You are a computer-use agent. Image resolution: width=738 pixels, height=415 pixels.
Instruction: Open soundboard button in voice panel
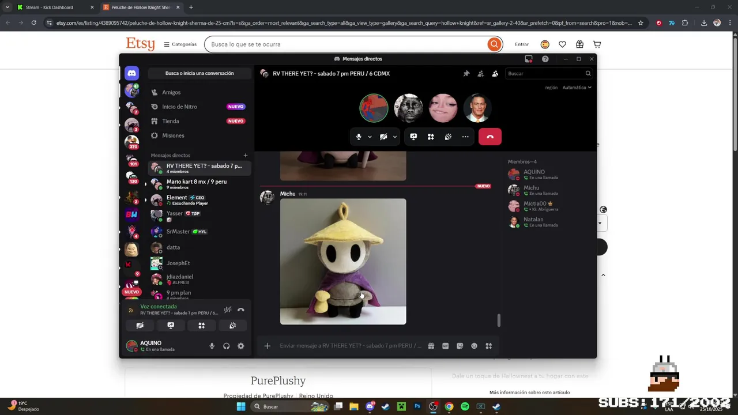tap(233, 325)
